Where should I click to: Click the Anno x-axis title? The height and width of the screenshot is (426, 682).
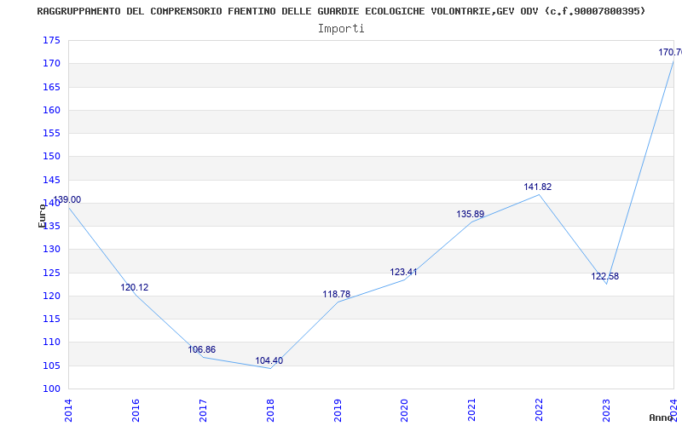point(661,417)
